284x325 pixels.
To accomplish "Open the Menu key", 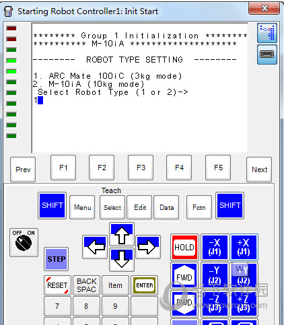I will coord(82,207).
